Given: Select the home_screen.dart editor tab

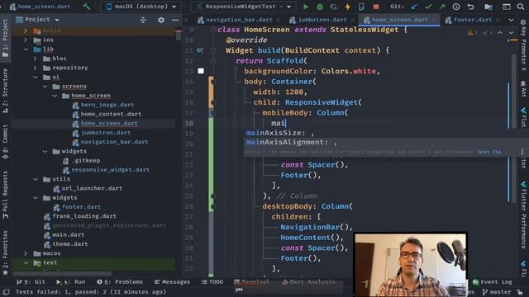Looking at the screenshot, I should (400, 20).
